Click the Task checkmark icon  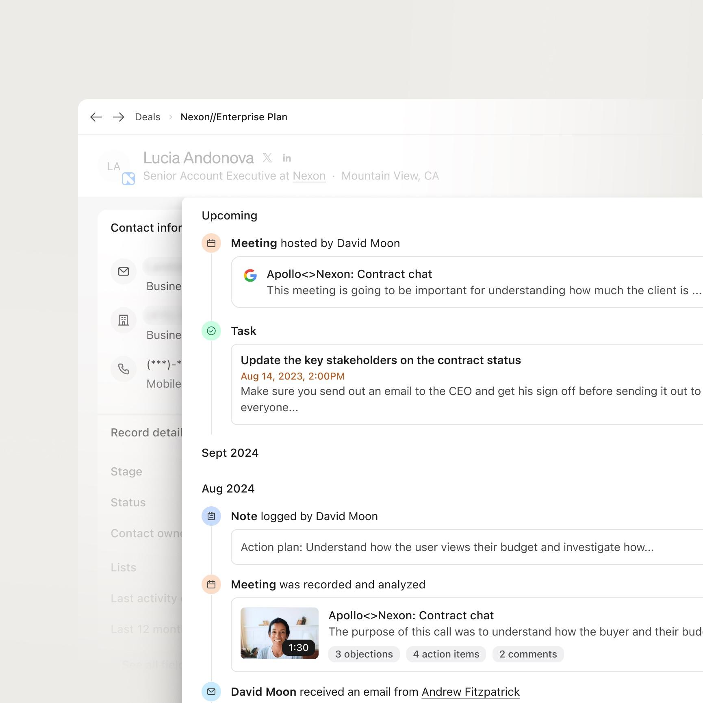click(x=211, y=331)
